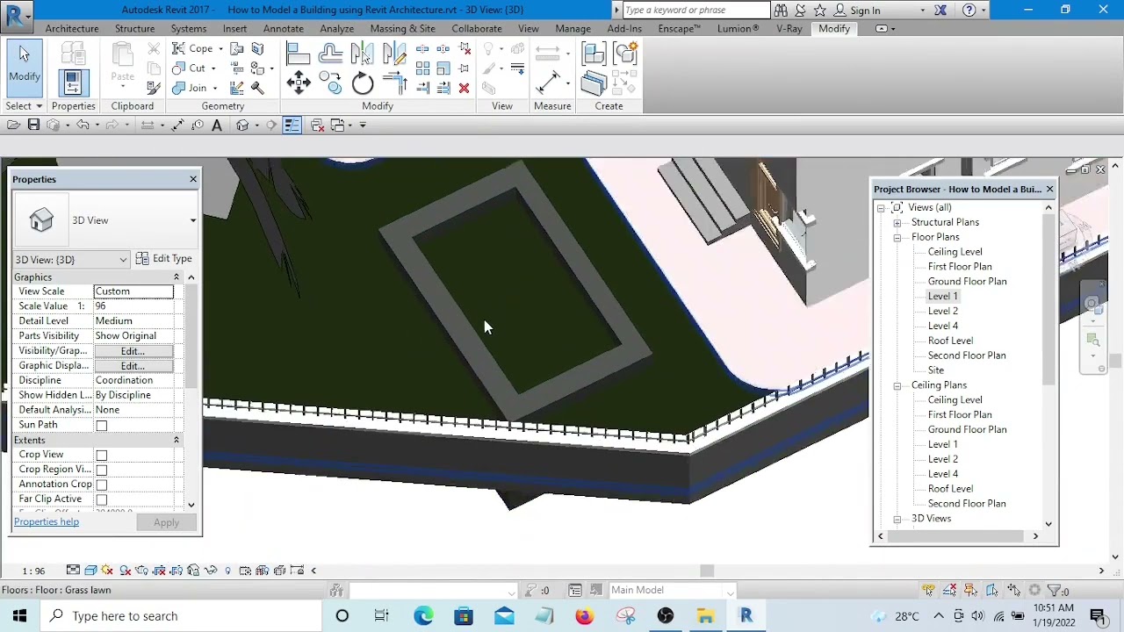Select the Aligned Dimension measure tool
Image resolution: width=1124 pixels, height=632 pixels.
click(x=548, y=83)
